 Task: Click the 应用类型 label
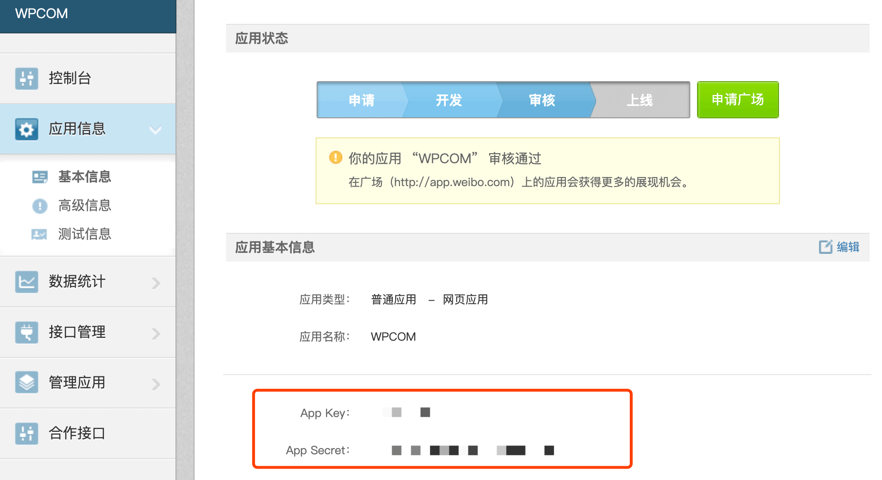325,300
